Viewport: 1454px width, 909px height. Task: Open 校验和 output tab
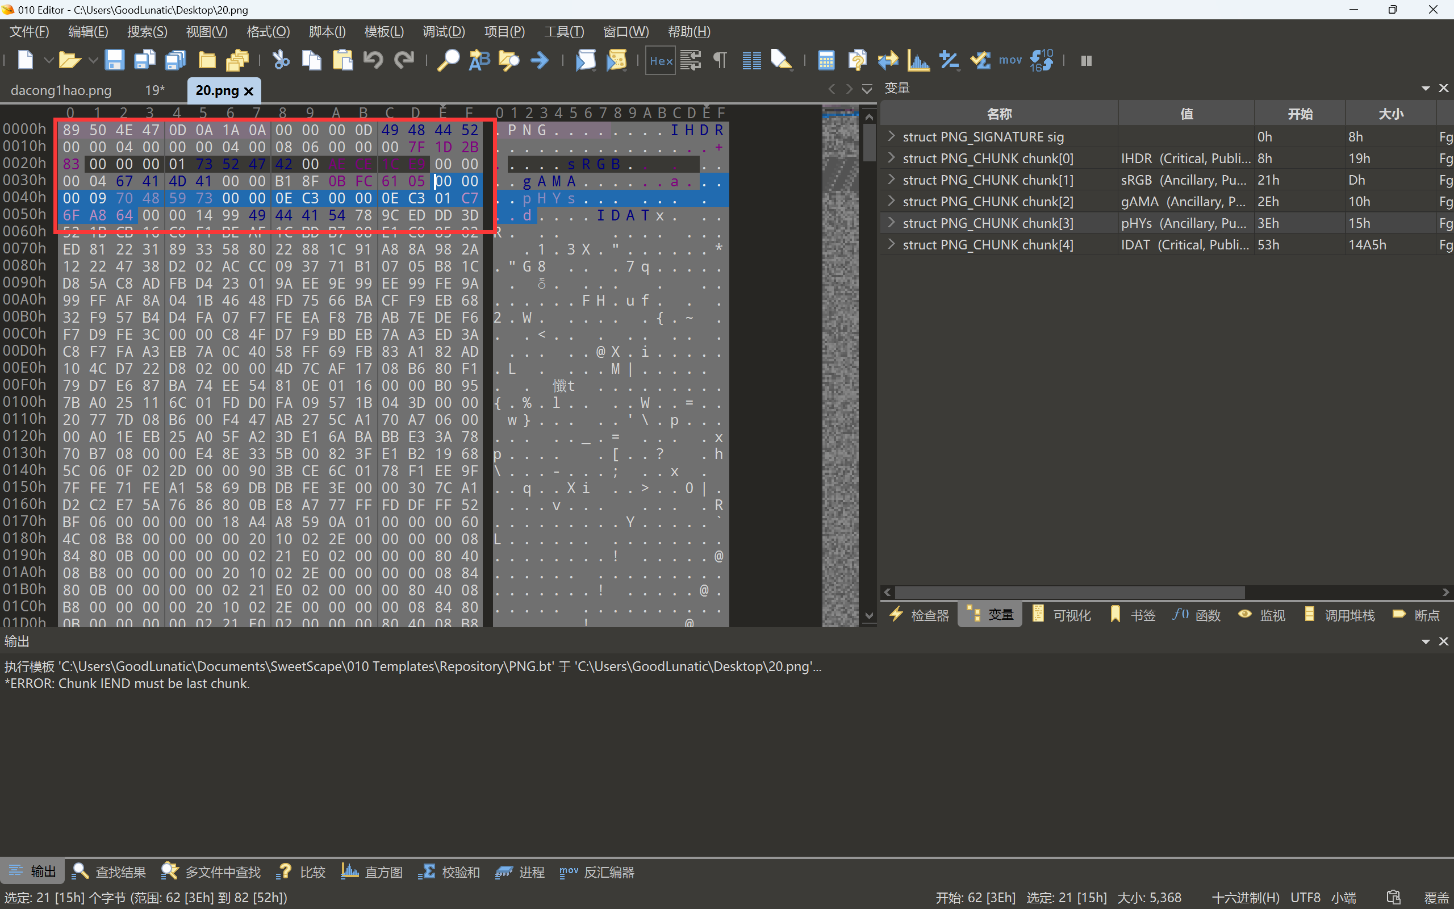coord(449,872)
